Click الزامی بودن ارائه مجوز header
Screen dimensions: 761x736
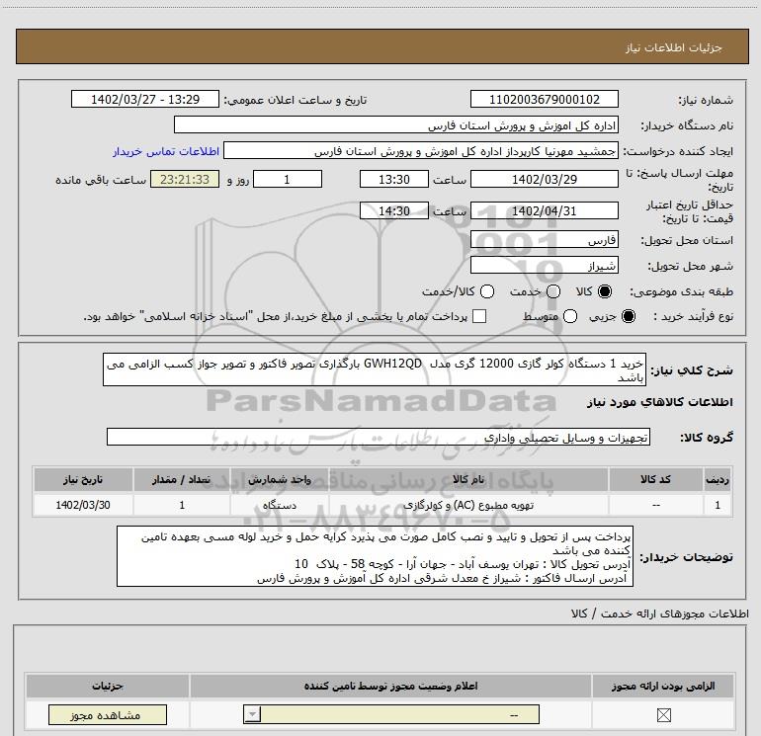[x=663, y=686]
